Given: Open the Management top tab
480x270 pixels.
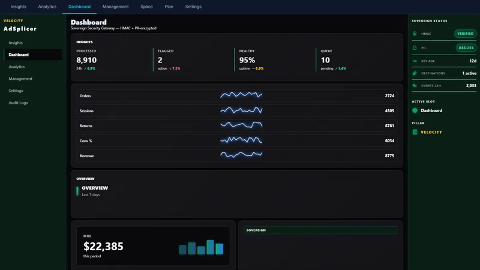Looking at the screenshot, I should pyautogui.click(x=115, y=7).
